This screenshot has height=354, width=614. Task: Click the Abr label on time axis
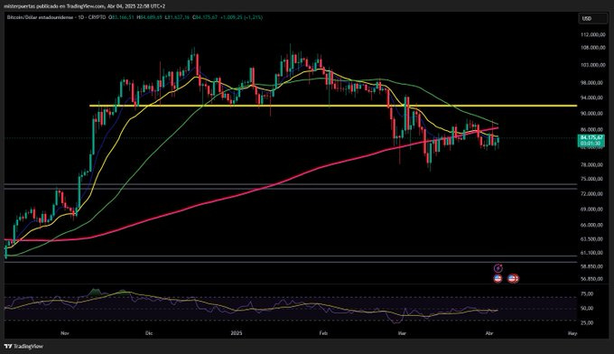(x=488, y=333)
